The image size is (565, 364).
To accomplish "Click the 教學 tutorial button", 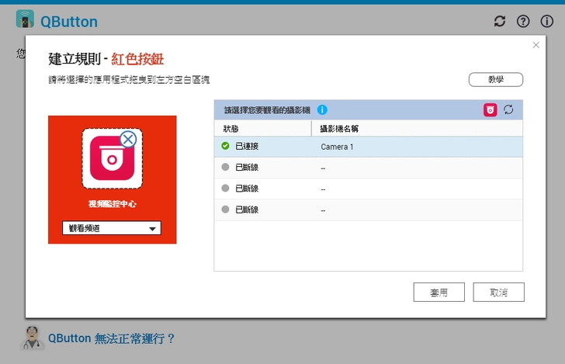I will (495, 79).
